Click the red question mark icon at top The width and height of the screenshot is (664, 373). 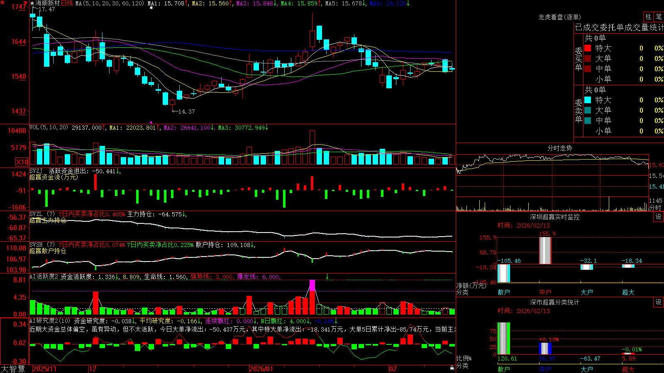(26, 4)
